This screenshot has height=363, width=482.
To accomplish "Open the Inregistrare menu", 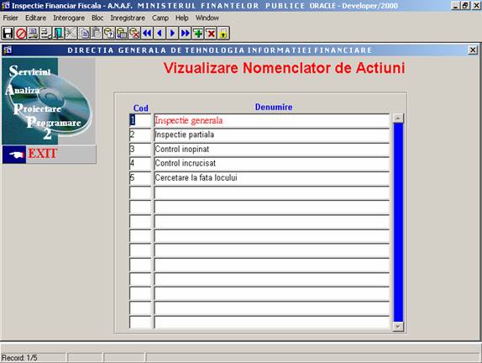I will (x=128, y=18).
